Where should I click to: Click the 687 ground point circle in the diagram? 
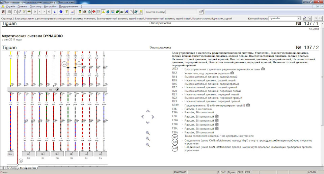[21, 161]
